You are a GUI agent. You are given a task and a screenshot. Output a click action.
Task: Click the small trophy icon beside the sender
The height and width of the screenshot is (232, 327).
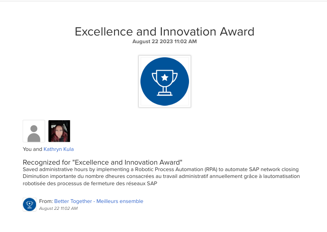tap(30, 205)
